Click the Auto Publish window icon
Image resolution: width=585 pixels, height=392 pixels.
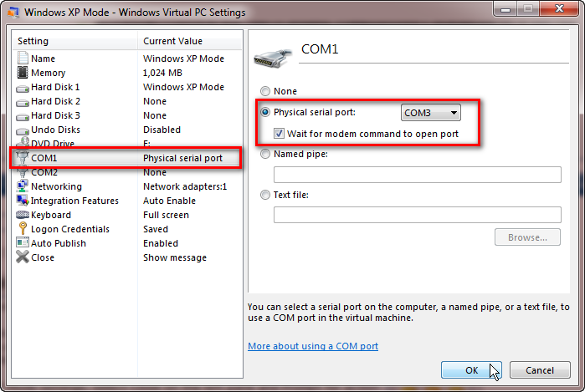click(x=23, y=242)
